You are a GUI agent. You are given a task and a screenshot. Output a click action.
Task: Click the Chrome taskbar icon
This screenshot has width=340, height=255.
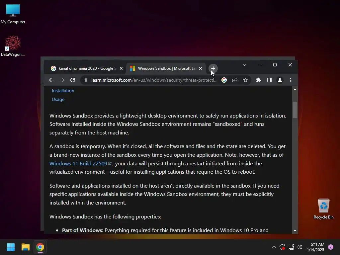click(x=40, y=247)
